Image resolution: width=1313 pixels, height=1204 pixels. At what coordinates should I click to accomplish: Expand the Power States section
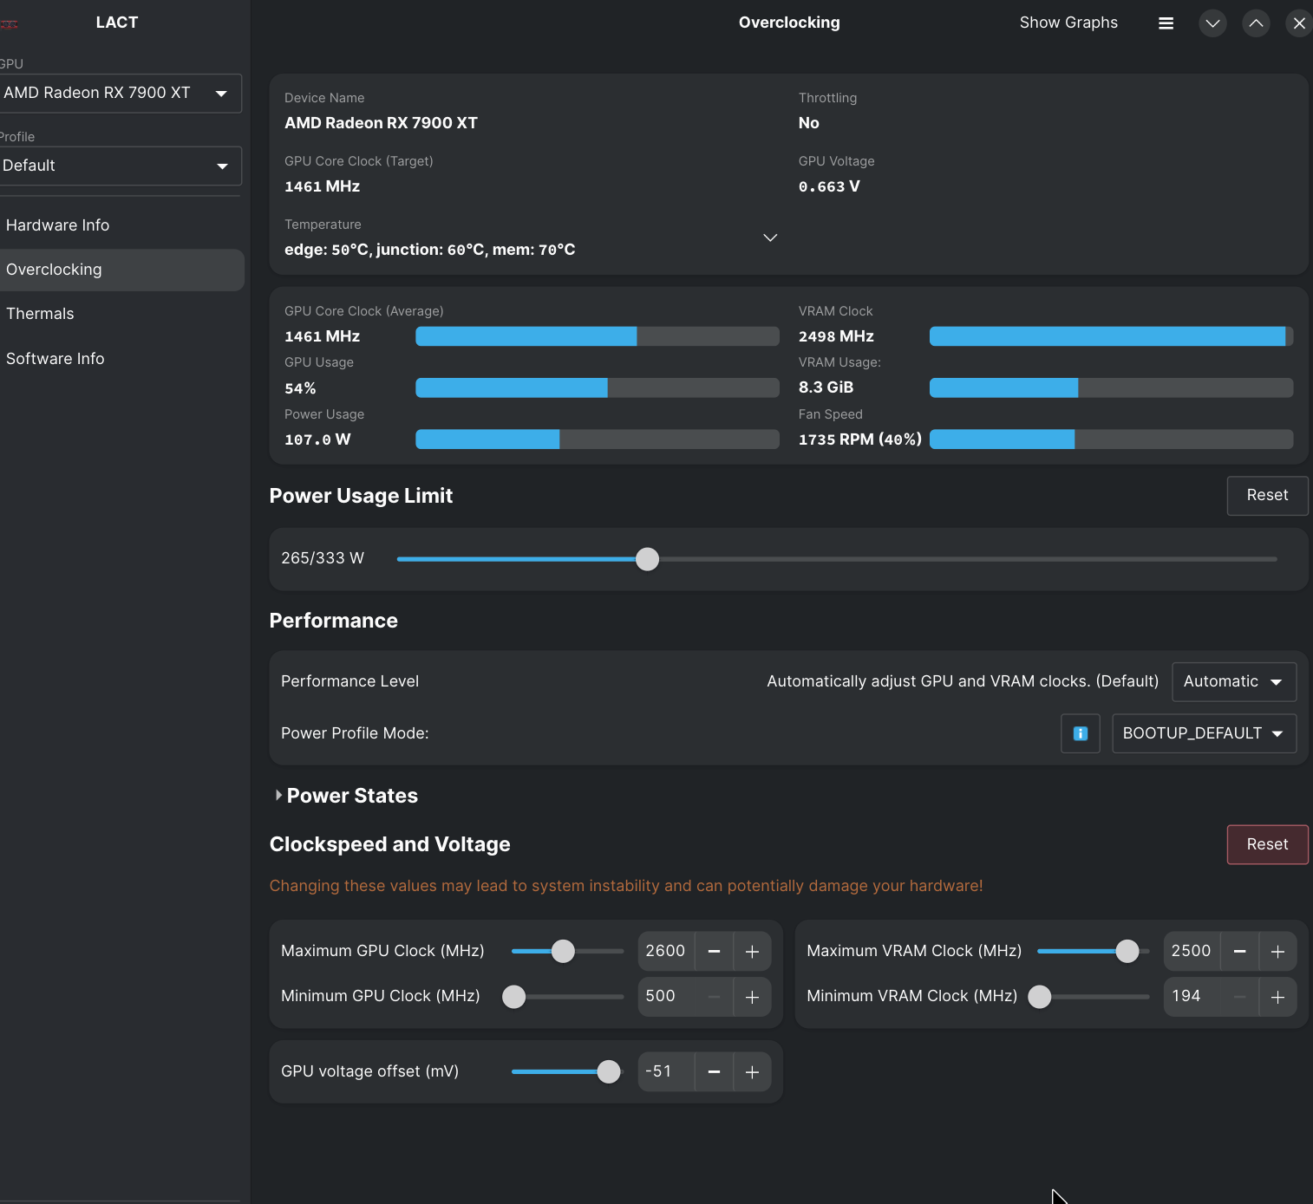pos(346,796)
